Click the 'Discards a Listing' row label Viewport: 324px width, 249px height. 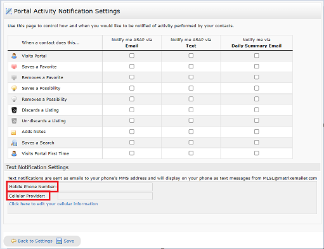click(41, 110)
